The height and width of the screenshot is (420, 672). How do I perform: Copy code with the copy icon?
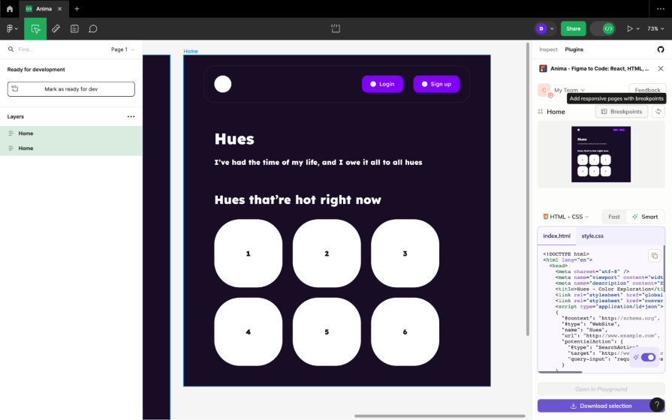[653, 256]
